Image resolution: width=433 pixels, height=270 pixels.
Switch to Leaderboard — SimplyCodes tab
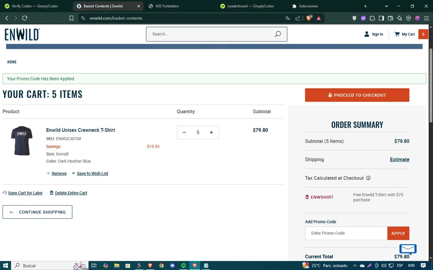click(250, 6)
